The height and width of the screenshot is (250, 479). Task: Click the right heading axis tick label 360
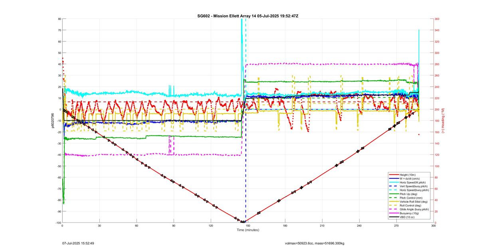pyautogui.click(x=437, y=19)
